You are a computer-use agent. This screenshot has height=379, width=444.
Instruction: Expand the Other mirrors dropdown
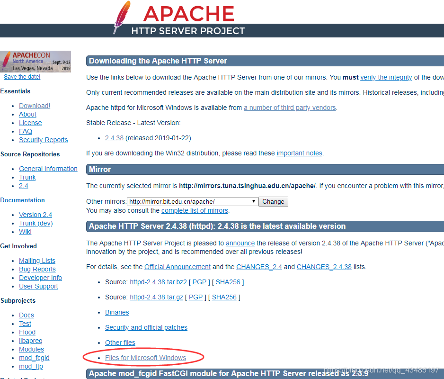193,201
